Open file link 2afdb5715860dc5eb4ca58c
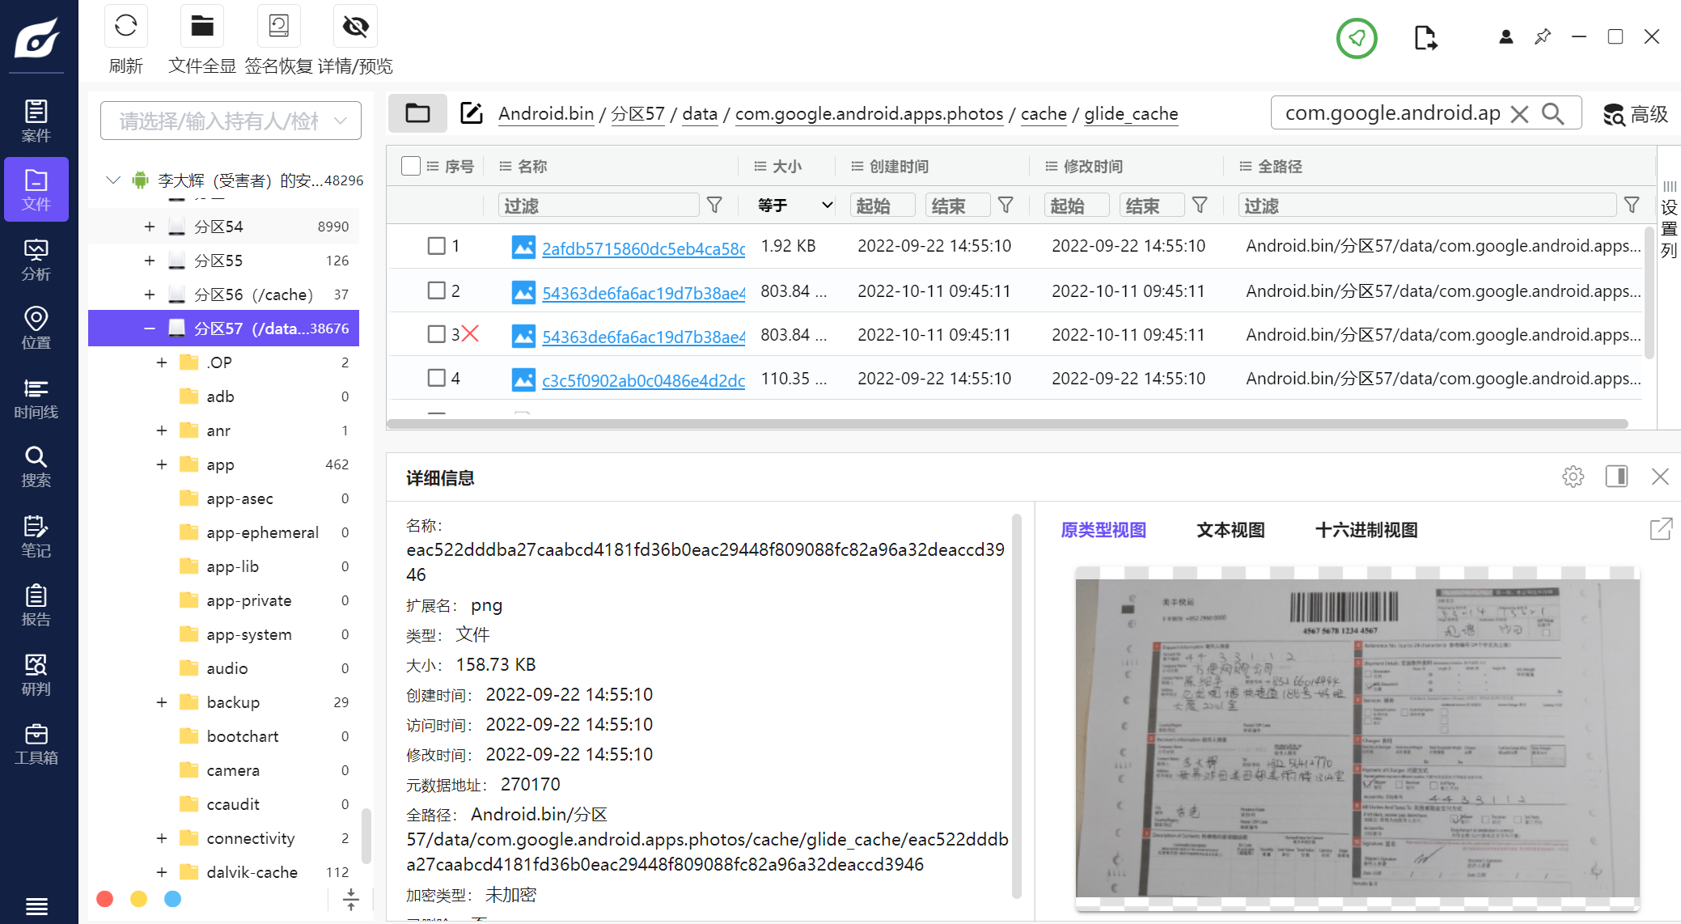This screenshot has height=924, width=1681. [643, 248]
